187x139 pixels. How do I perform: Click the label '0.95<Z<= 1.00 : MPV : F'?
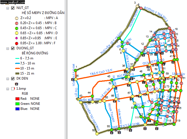tap(38, 43)
